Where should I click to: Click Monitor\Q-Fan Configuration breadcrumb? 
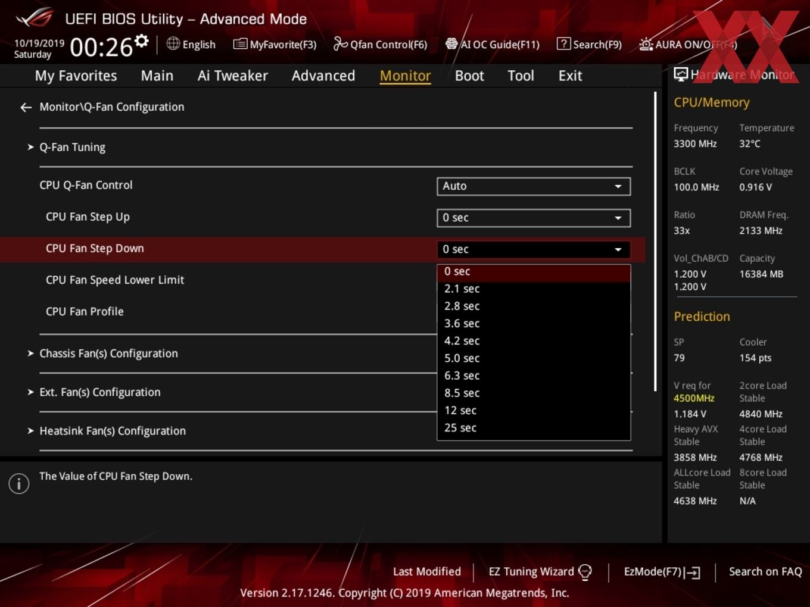click(x=112, y=107)
